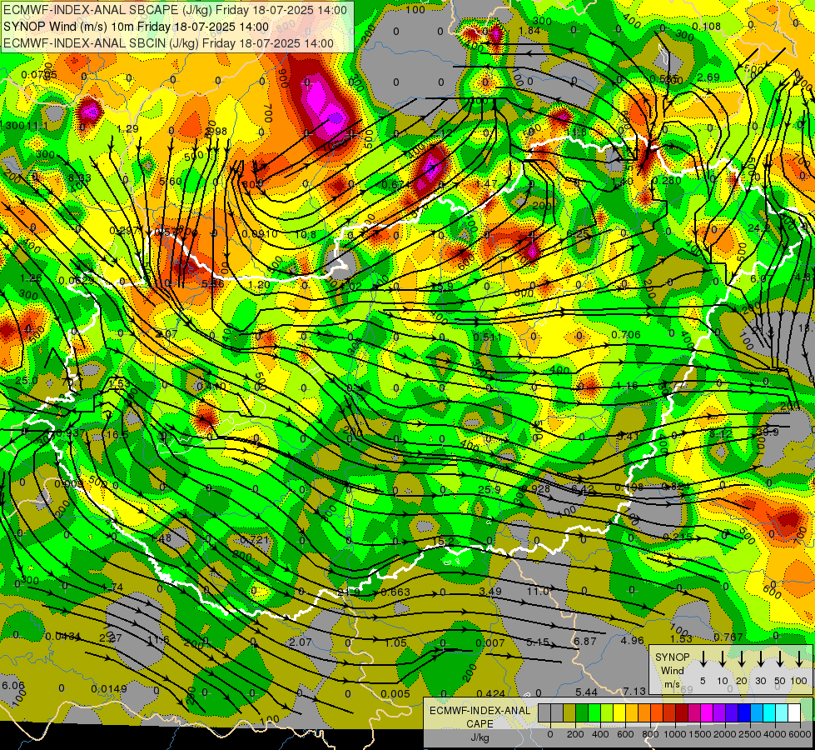Click the 'ECMWF-INDEX-ANAL CAPE' legend label
This screenshot has width=815, height=750.
(x=480, y=717)
